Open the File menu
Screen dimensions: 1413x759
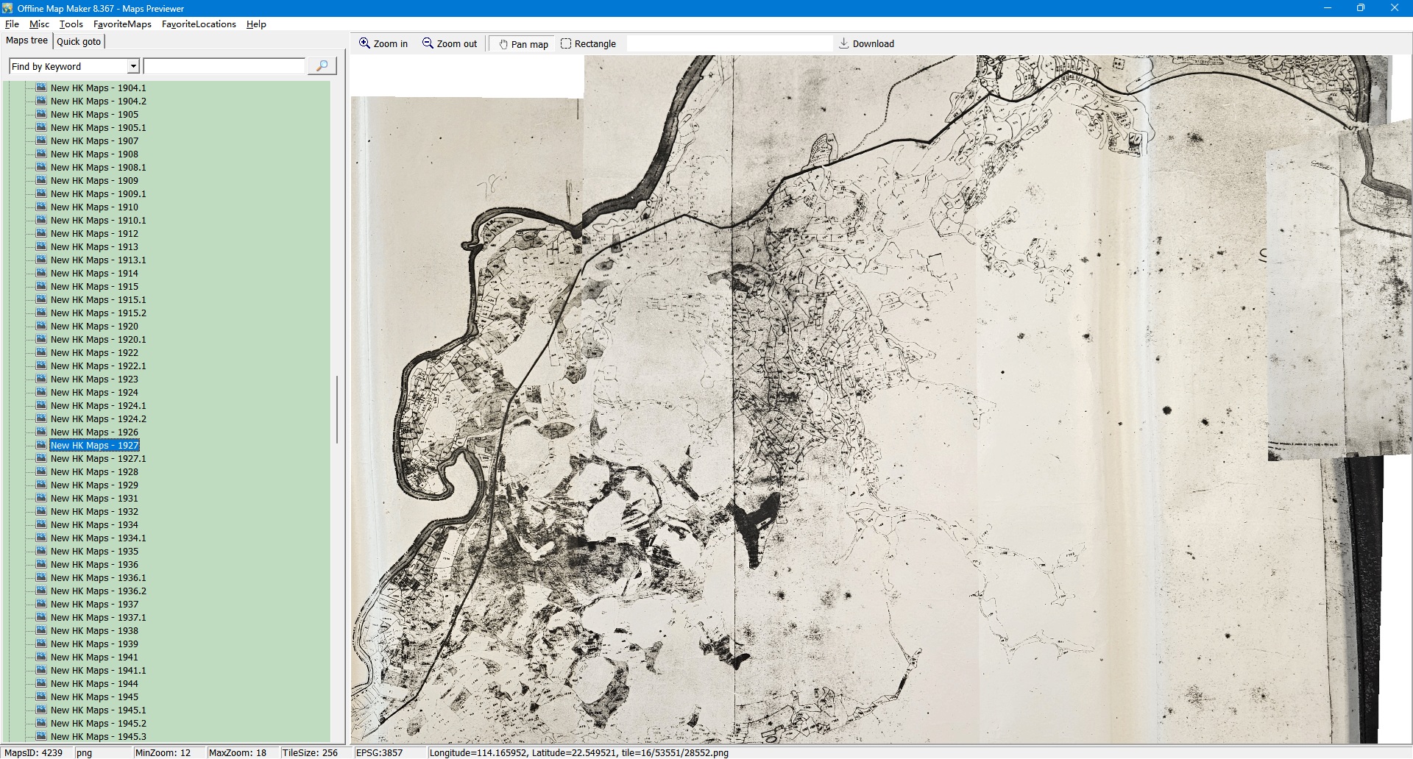[12, 24]
